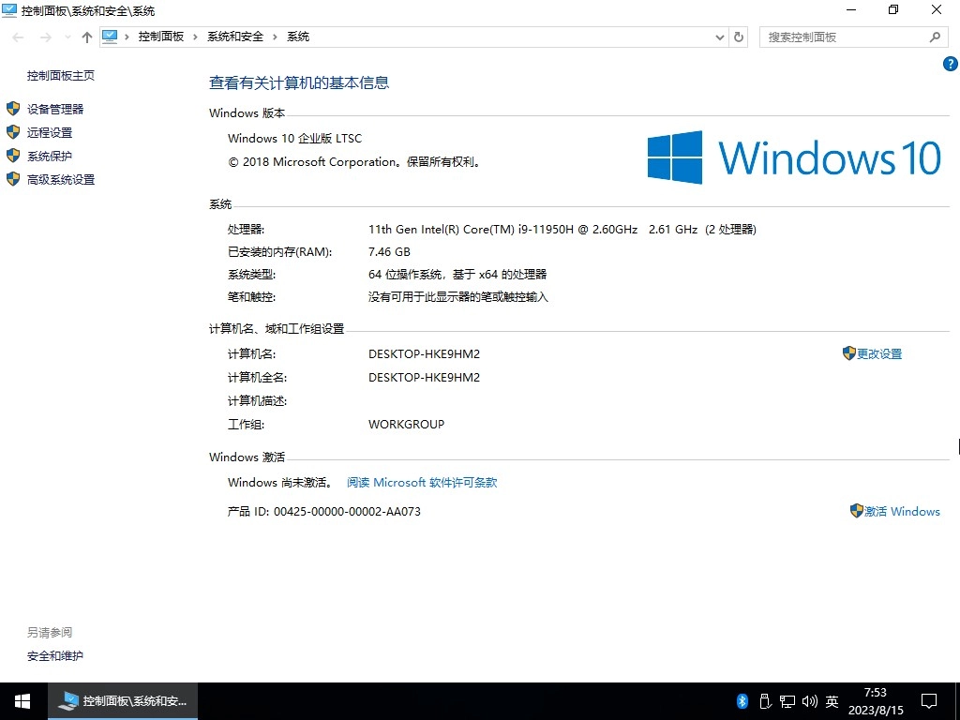
Task: Click the up arrow to parent folder
Action: click(85, 37)
